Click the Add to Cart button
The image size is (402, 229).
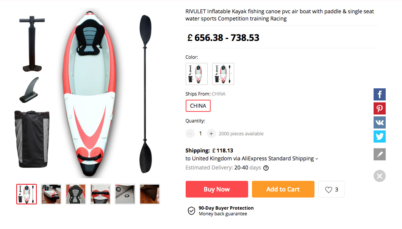[x=283, y=189]
